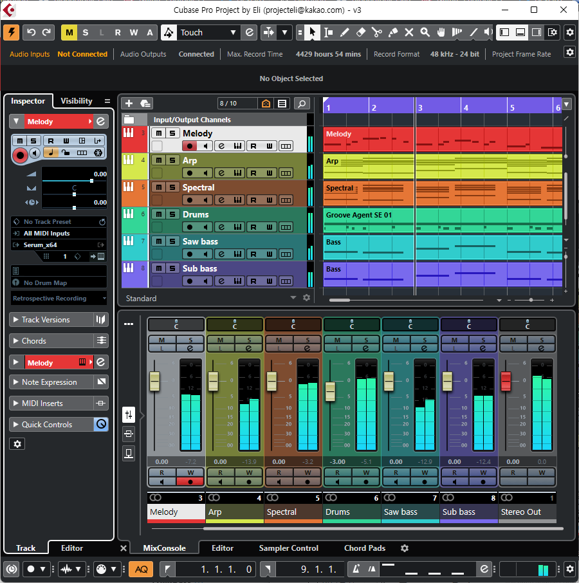This screenshot has height=583, width=579.
Task: Click the Redo arrow icon
Action: click(x=46, y=33)
